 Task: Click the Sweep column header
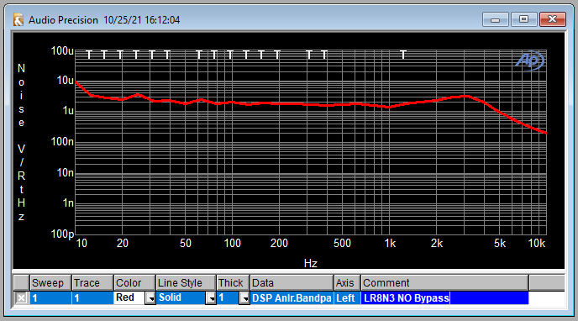click(x=50, y=283)
